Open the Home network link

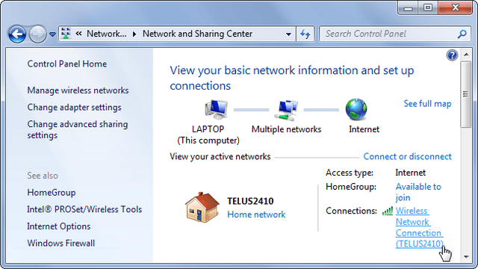256,214
